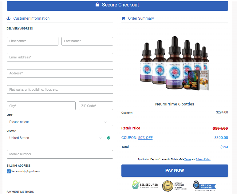This screenshot has height=194, width=237.
Task: Focus the Address input field
Action: (x=60, y=73)
